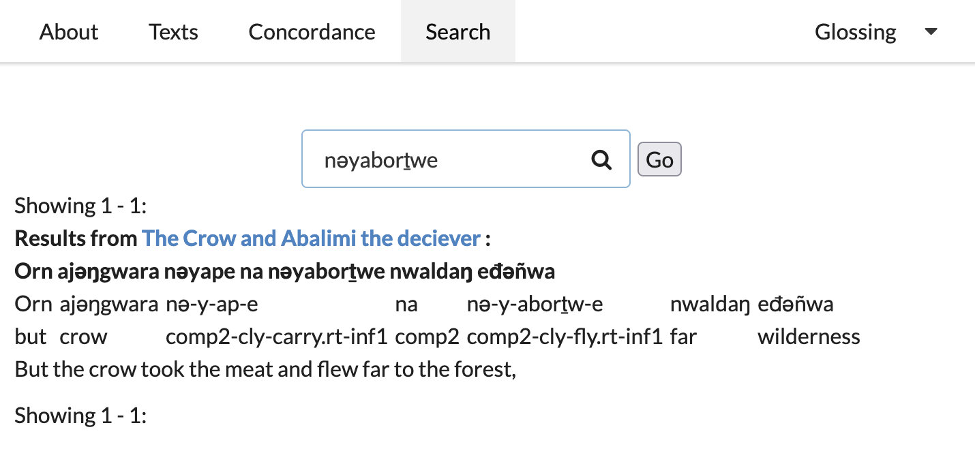Select the Search tab

tap(457, 31)
